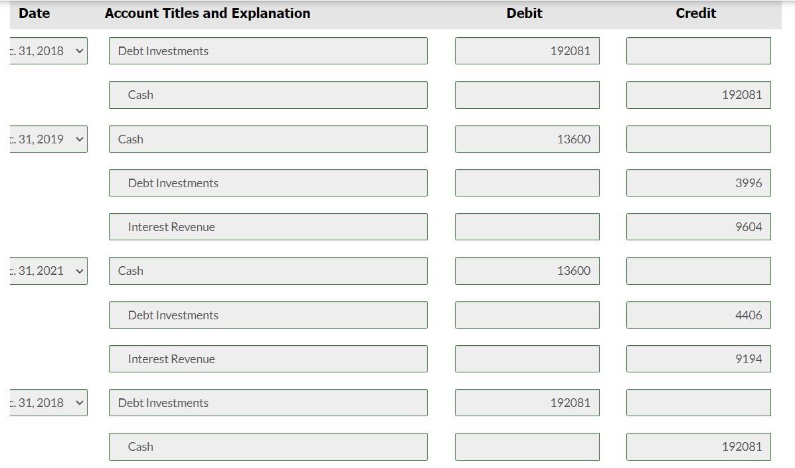This screenshot has width=795, height=468.
Task: Select the bottommost 192081 credit field
Action: pos(698,446)
